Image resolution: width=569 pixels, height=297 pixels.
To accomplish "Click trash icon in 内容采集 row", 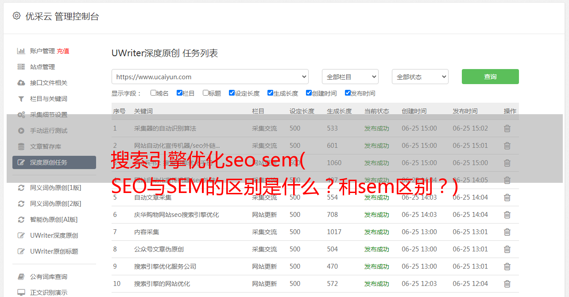I will pyautogui.click(x=507, y=232).
